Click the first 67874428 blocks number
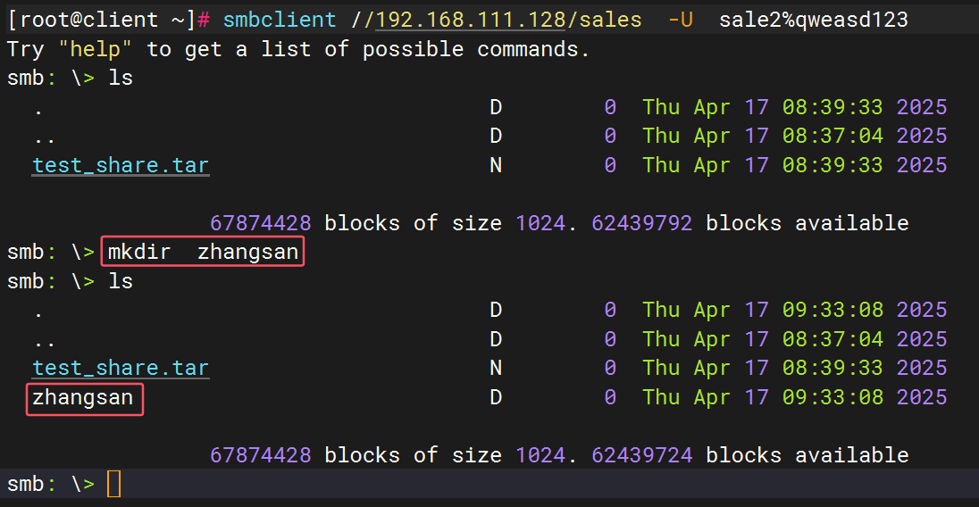Viewport: 979px width, 507px height. pyautogui.click(x=260, y=223)
